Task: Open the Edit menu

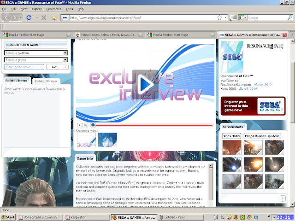Action: (14, 9)
